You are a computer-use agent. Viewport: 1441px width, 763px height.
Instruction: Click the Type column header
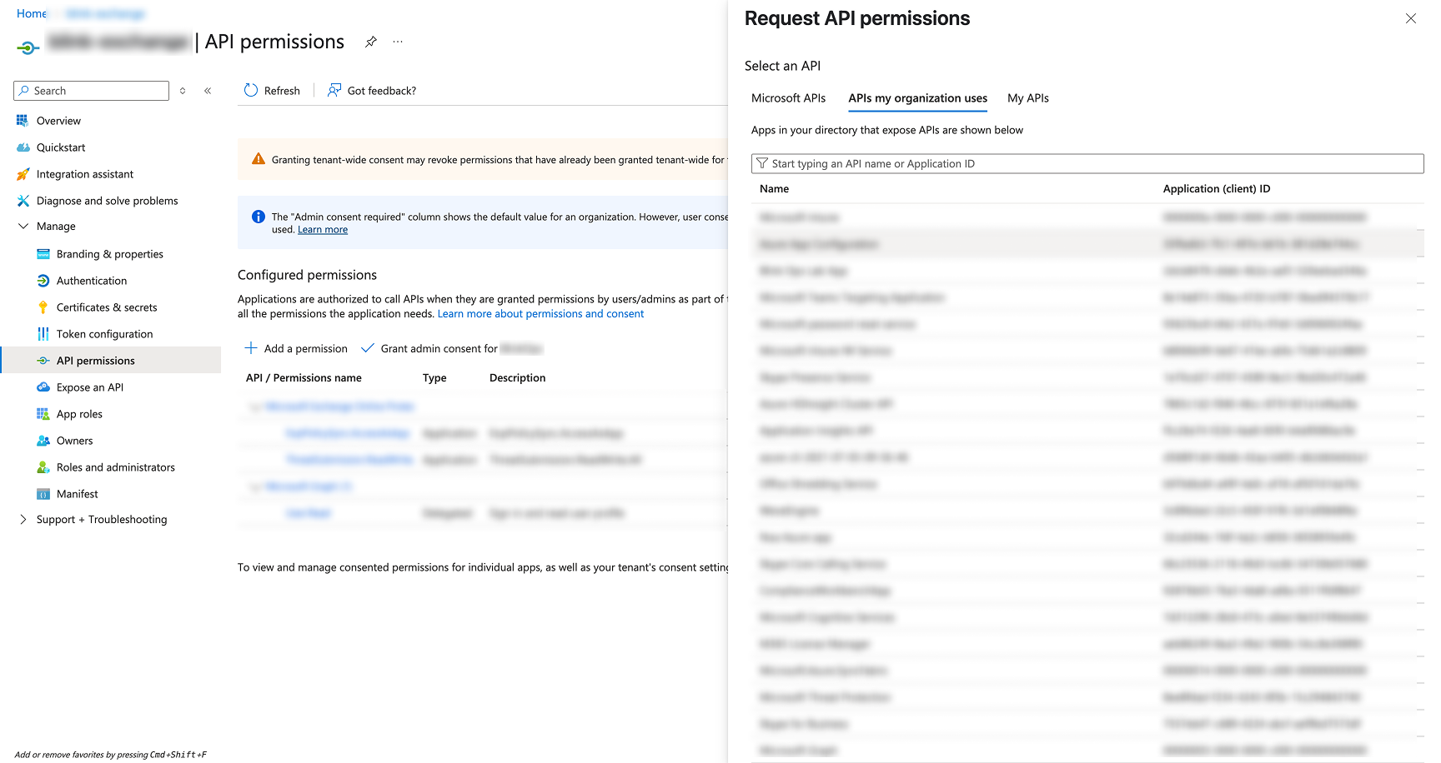click(x=434, y=378)
